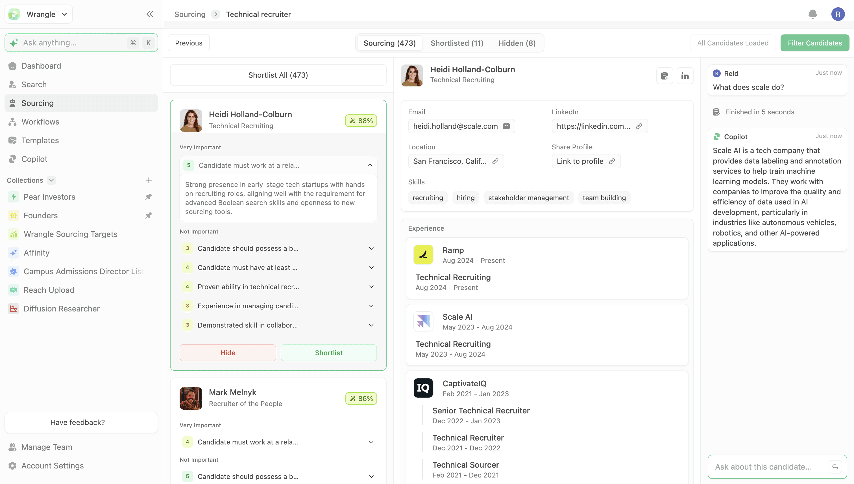Expand 'Experience in managing candi...' criterion
Image resolution: width=854 pixels, height=484 pixels.
[x=371, y=306]
